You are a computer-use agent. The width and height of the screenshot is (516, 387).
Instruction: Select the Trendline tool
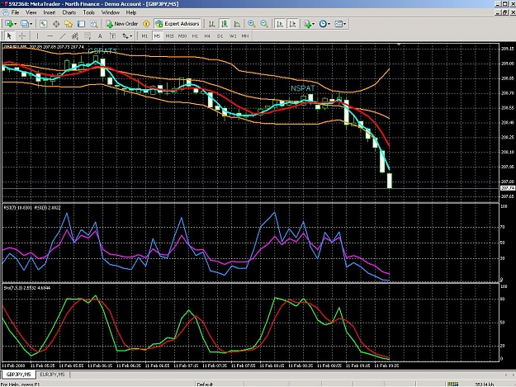pos(63,35)
